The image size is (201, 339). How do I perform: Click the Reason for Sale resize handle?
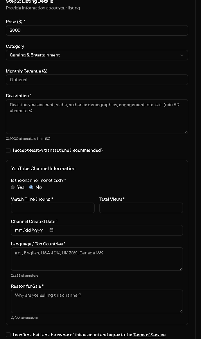[181, 311]
